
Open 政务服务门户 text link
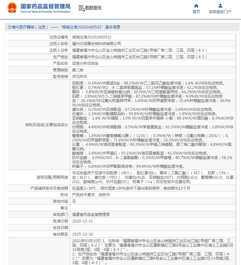click(220, 12)
